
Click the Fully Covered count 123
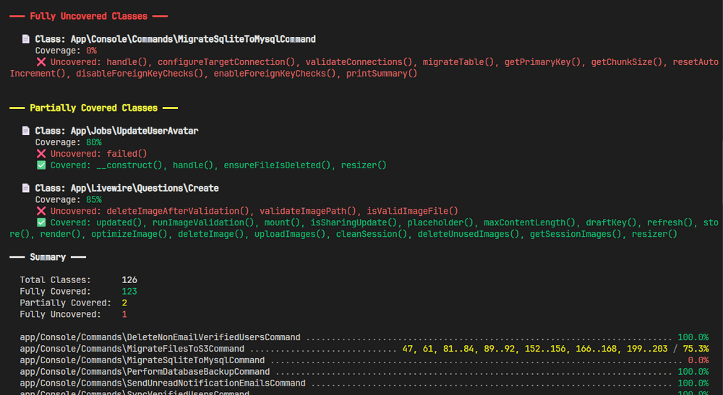pos(129,291)
